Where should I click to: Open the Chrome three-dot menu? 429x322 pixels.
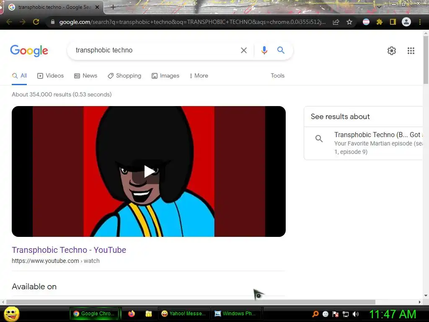coord(420,22)
